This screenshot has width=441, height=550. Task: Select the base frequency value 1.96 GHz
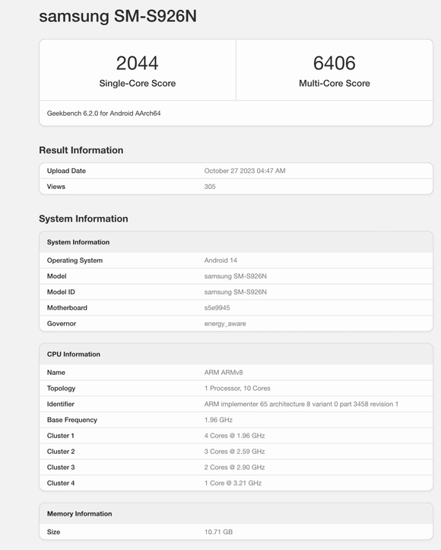218,420
